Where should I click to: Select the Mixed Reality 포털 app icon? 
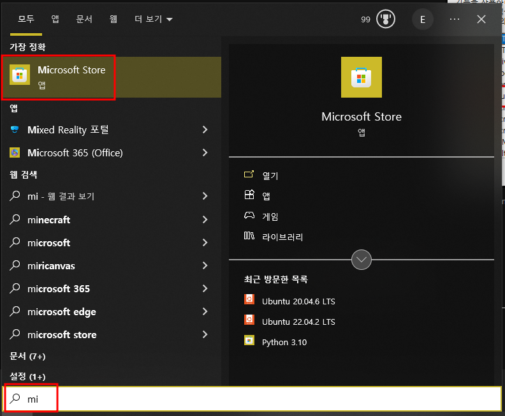15,130
